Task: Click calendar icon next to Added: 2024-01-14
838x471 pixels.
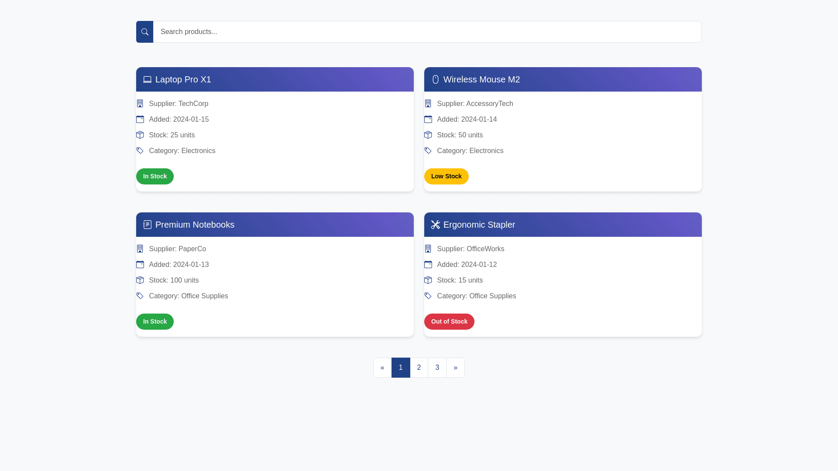Action: point(428,119)
